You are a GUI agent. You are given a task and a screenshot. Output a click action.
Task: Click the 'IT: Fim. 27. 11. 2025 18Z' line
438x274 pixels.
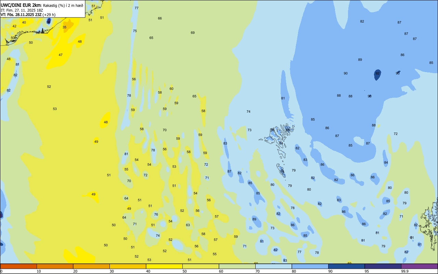[x=22, y=10]
